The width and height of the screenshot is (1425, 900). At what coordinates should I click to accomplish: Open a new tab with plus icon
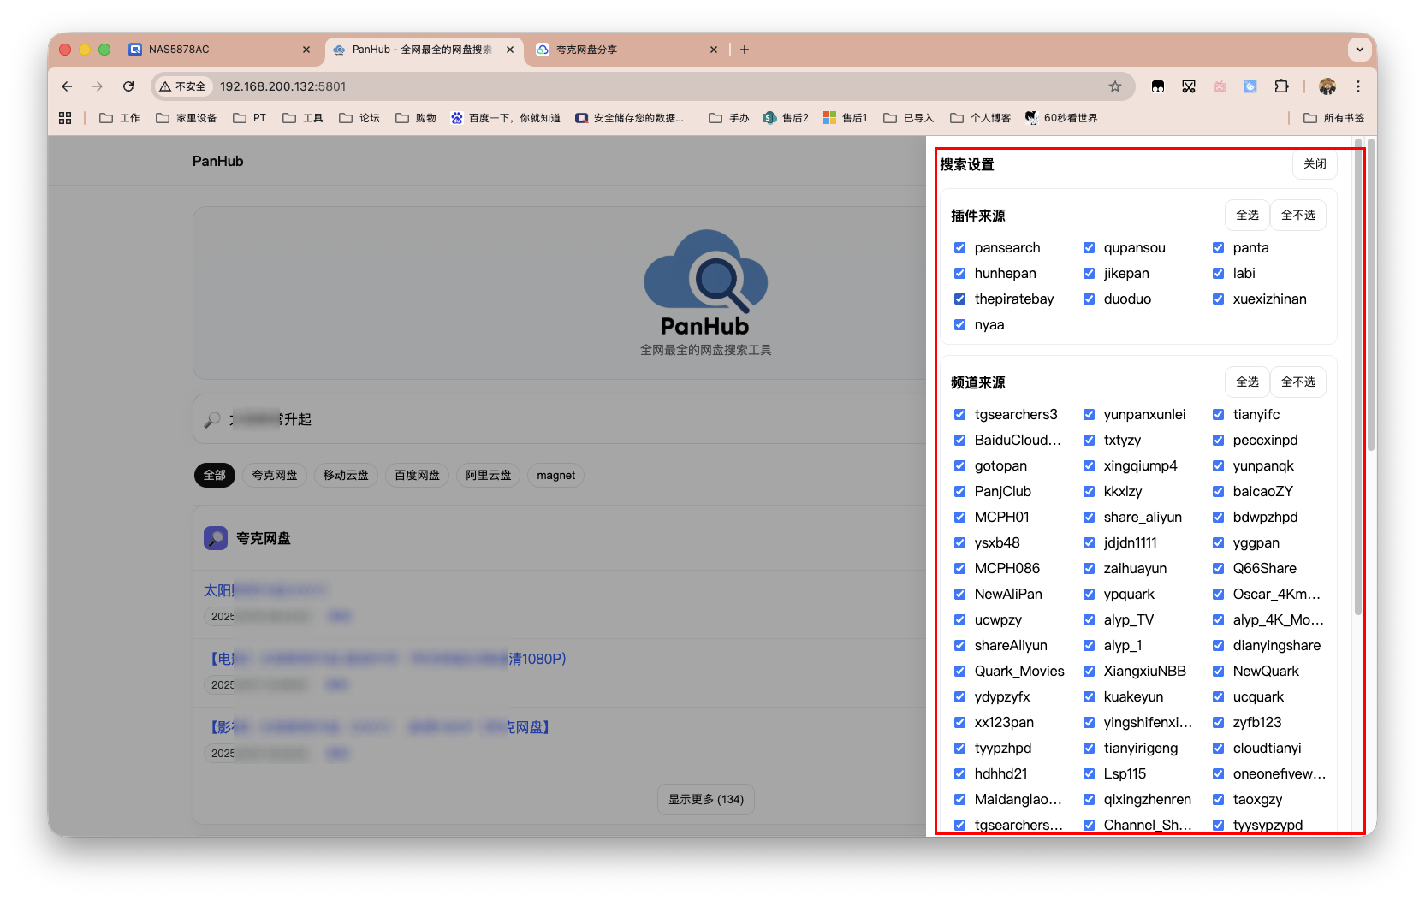point(745,50)
